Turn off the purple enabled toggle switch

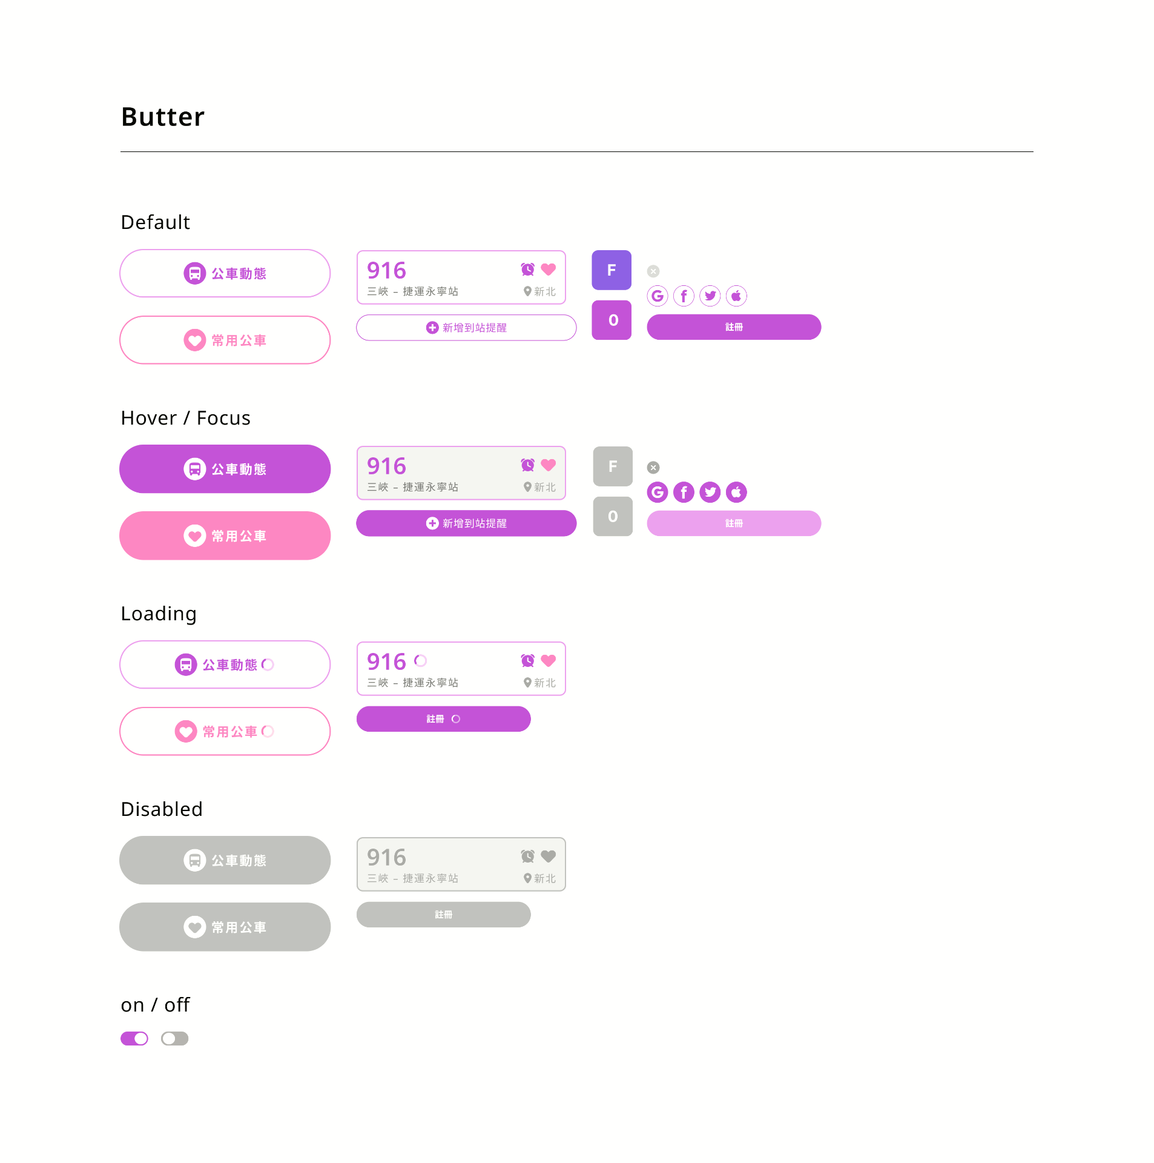(x=134, y=1039)
